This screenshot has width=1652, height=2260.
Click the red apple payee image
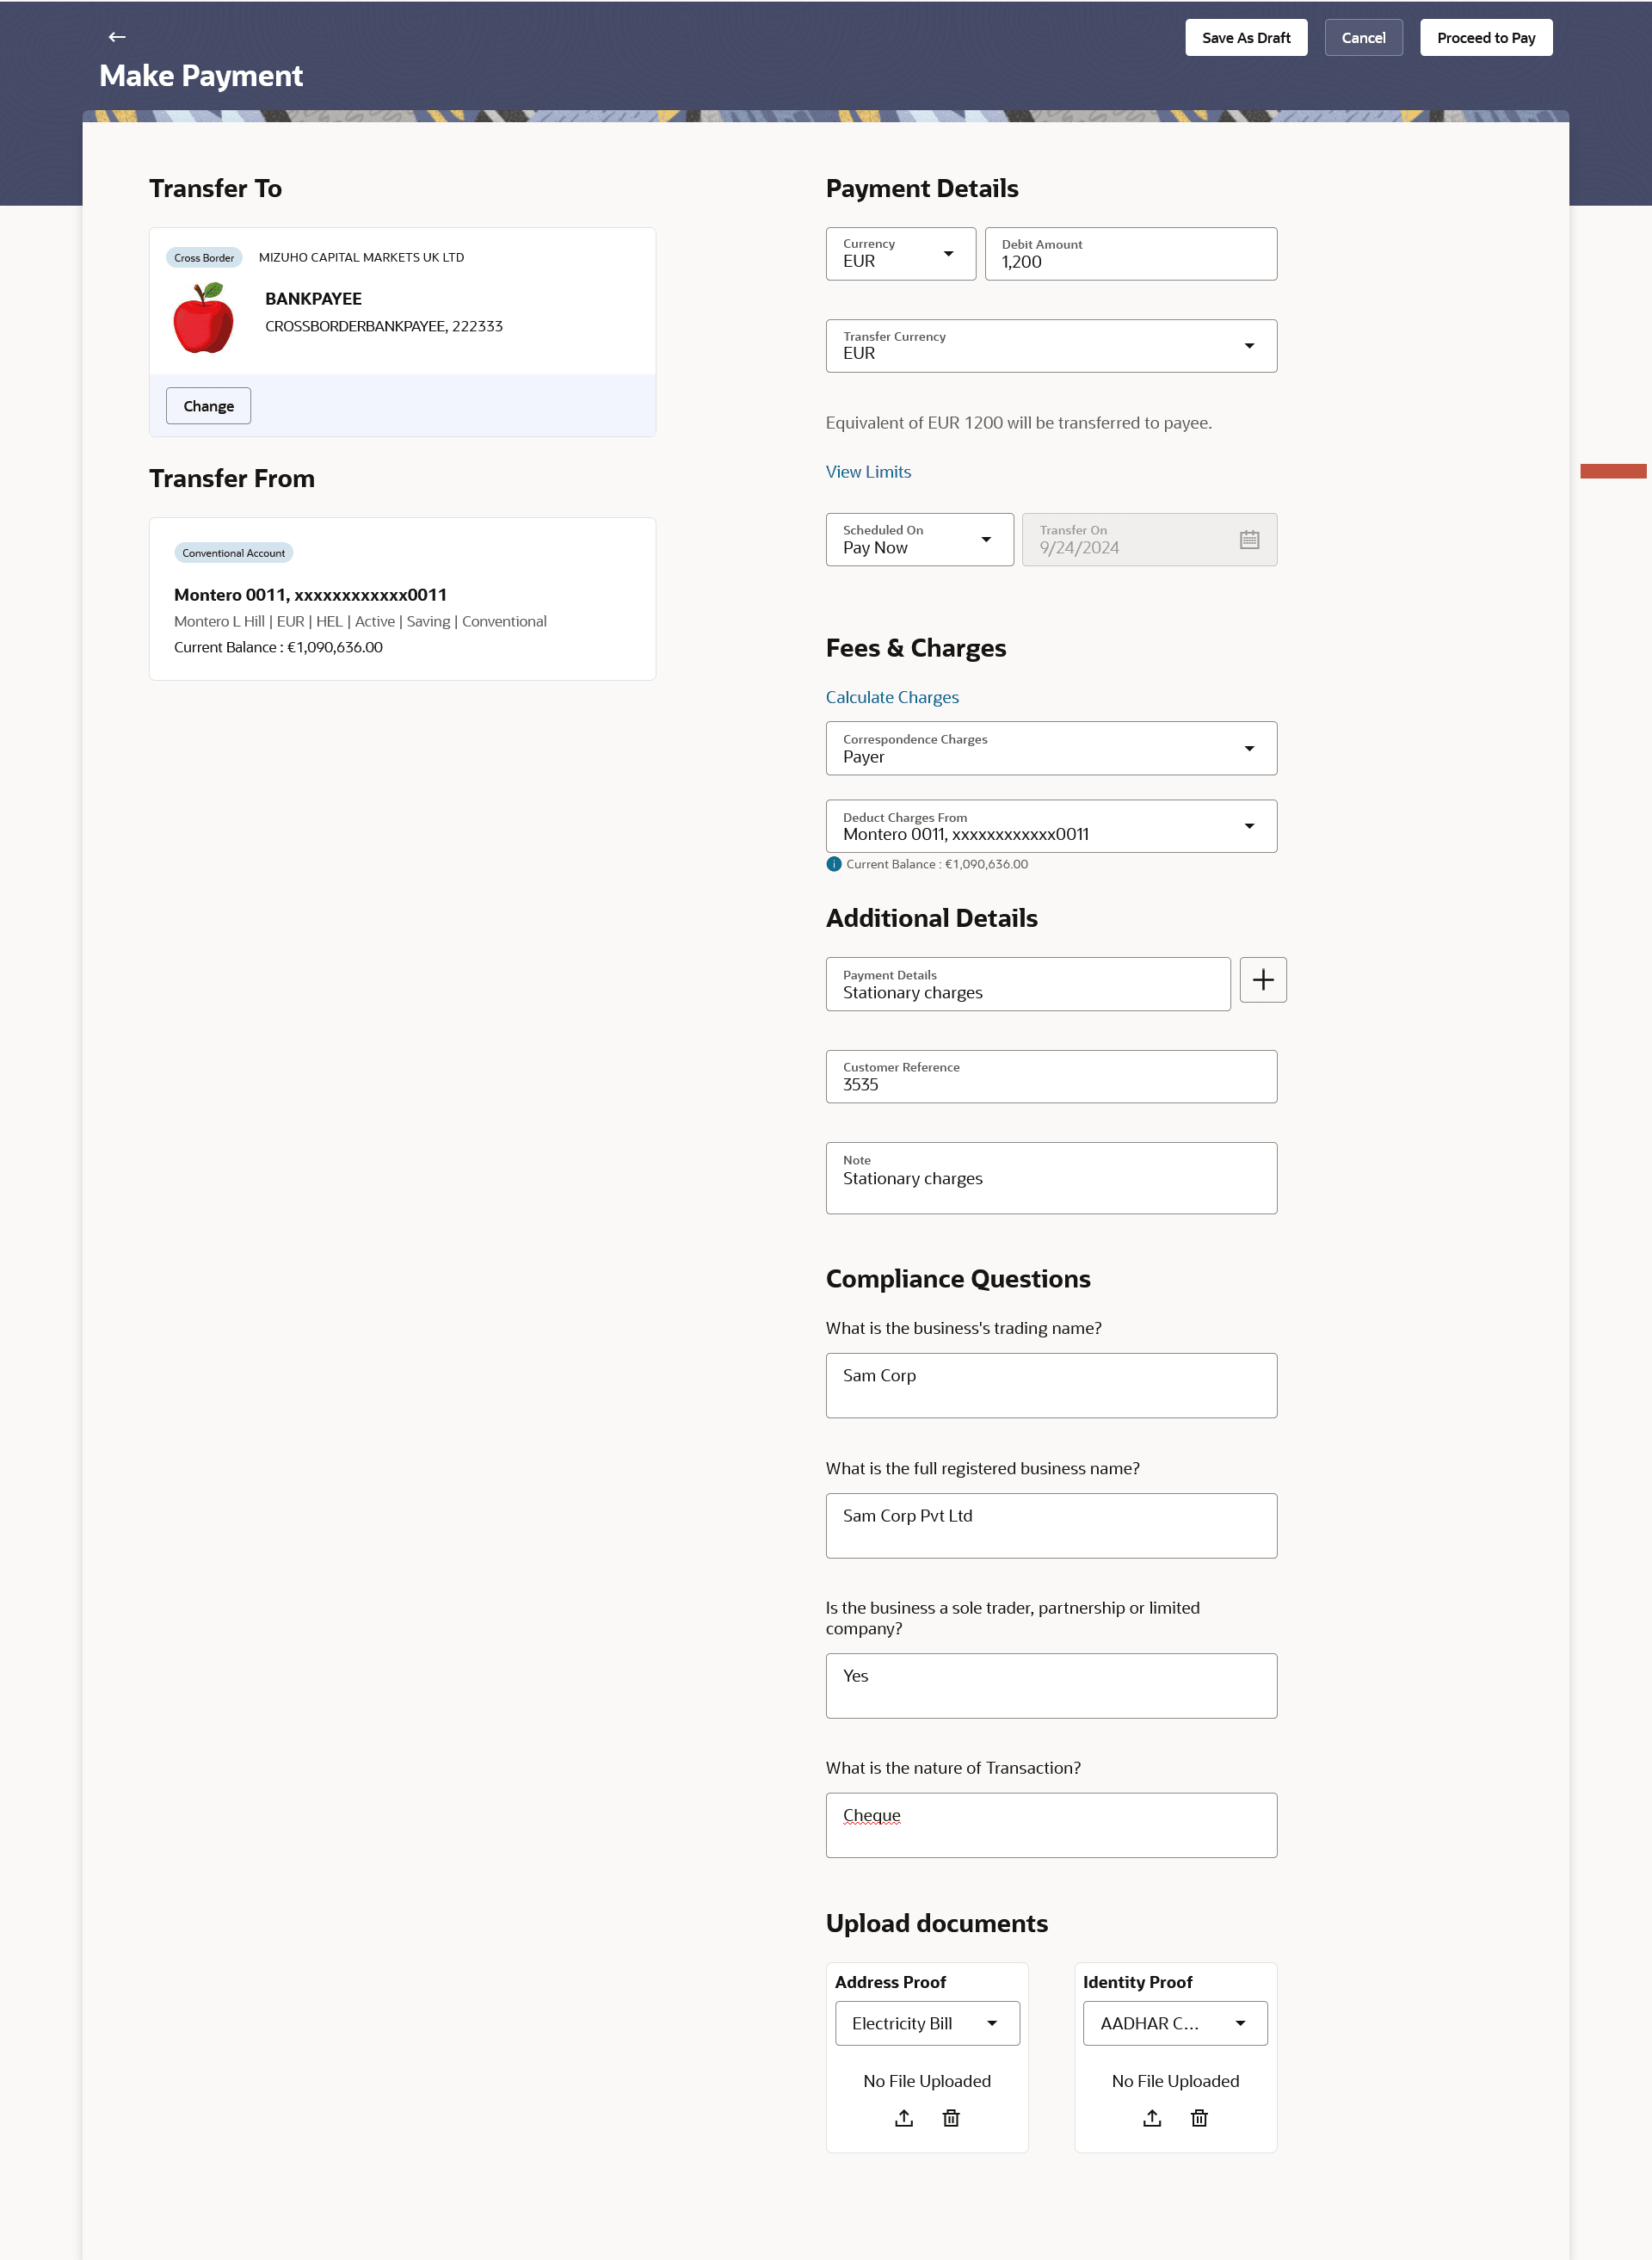pos(204,318)
